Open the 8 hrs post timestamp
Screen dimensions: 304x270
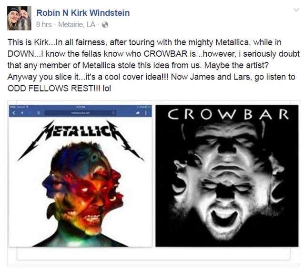pos(44,25)
